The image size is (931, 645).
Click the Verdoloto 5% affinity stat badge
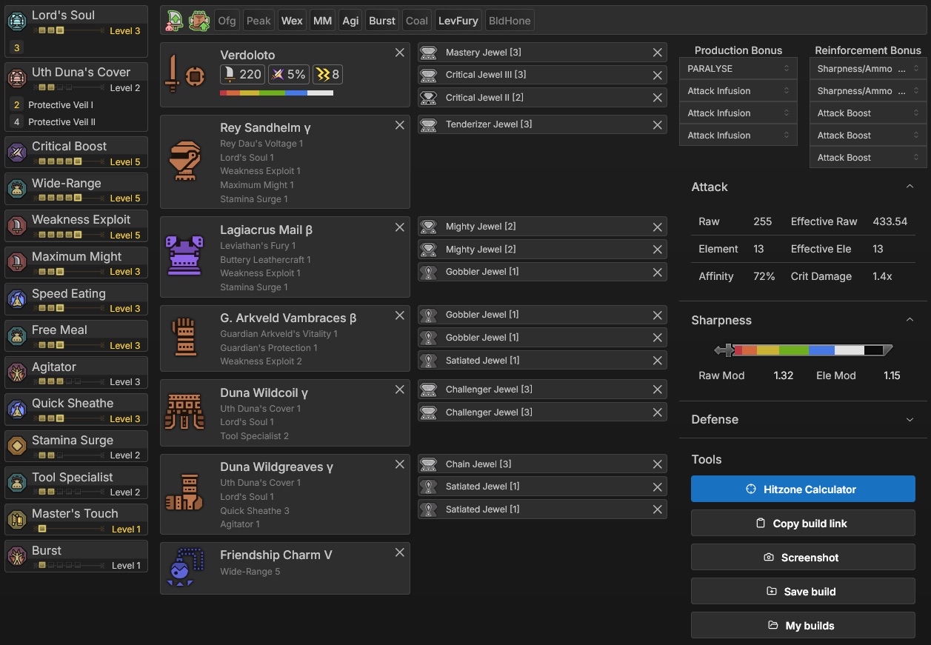point(288,74)
